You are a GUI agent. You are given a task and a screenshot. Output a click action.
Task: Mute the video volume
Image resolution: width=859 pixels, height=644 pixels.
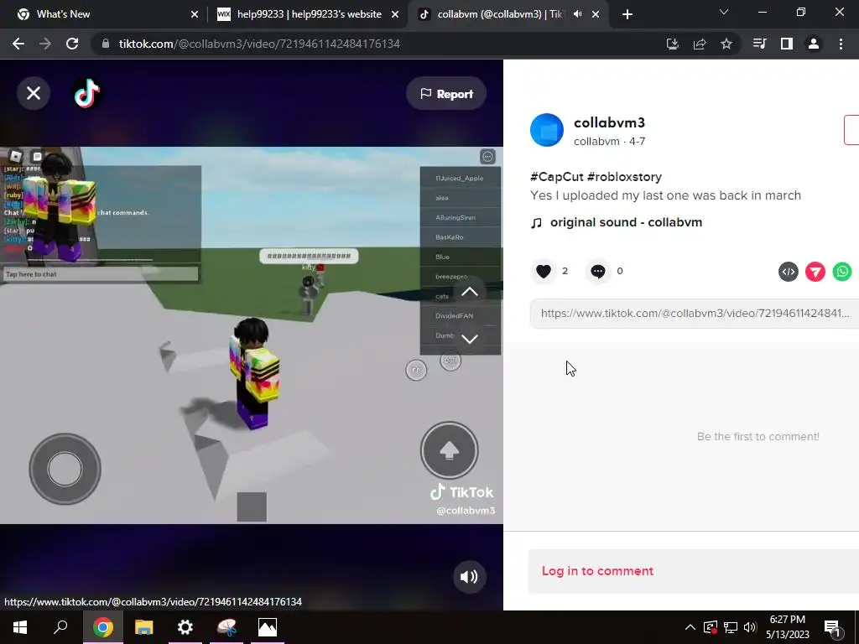click(469, 577)
